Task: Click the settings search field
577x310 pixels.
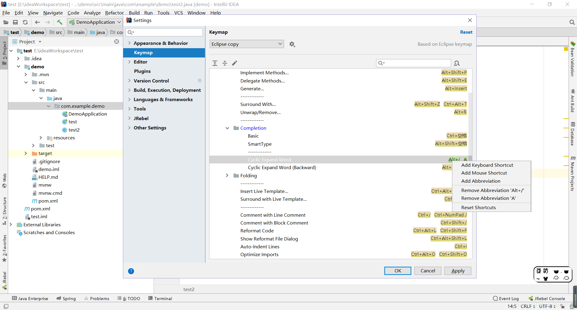Action: click(x=164, y=33)
